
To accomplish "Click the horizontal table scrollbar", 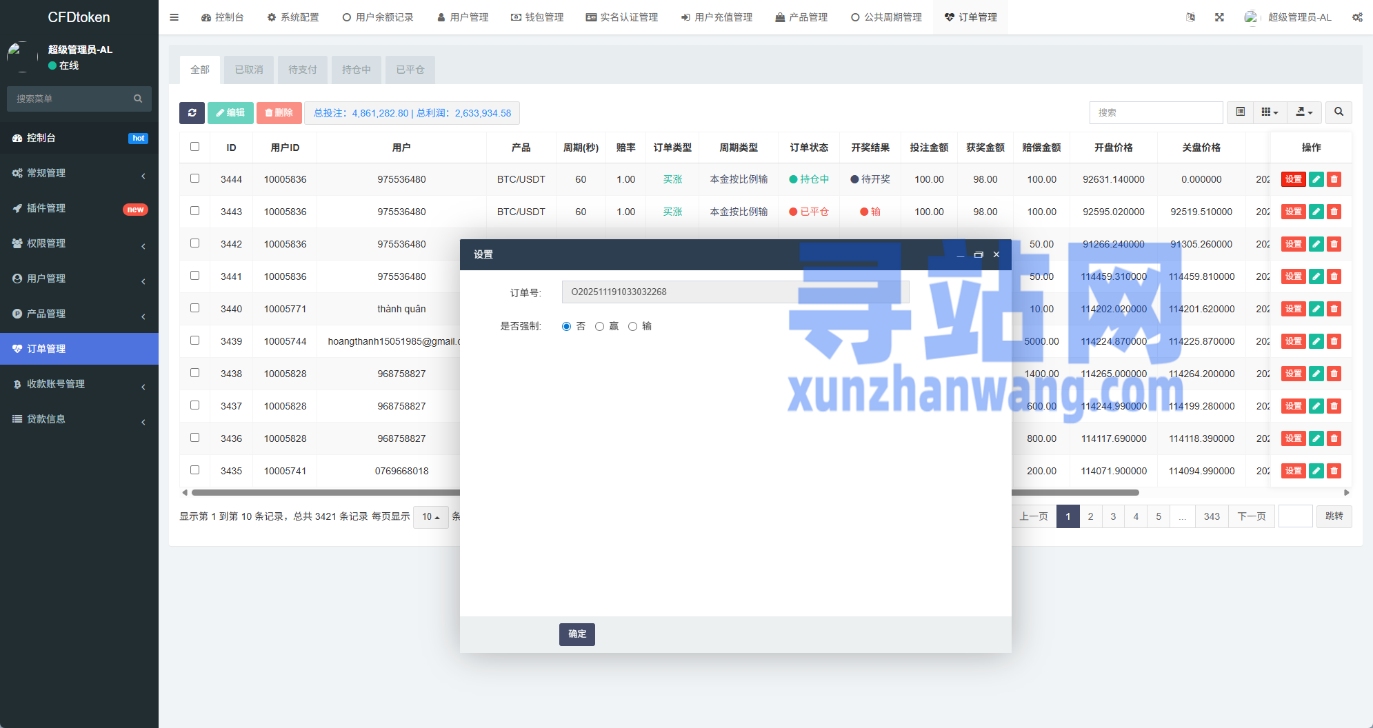I will pyautogui.click(x=324, y=493).
